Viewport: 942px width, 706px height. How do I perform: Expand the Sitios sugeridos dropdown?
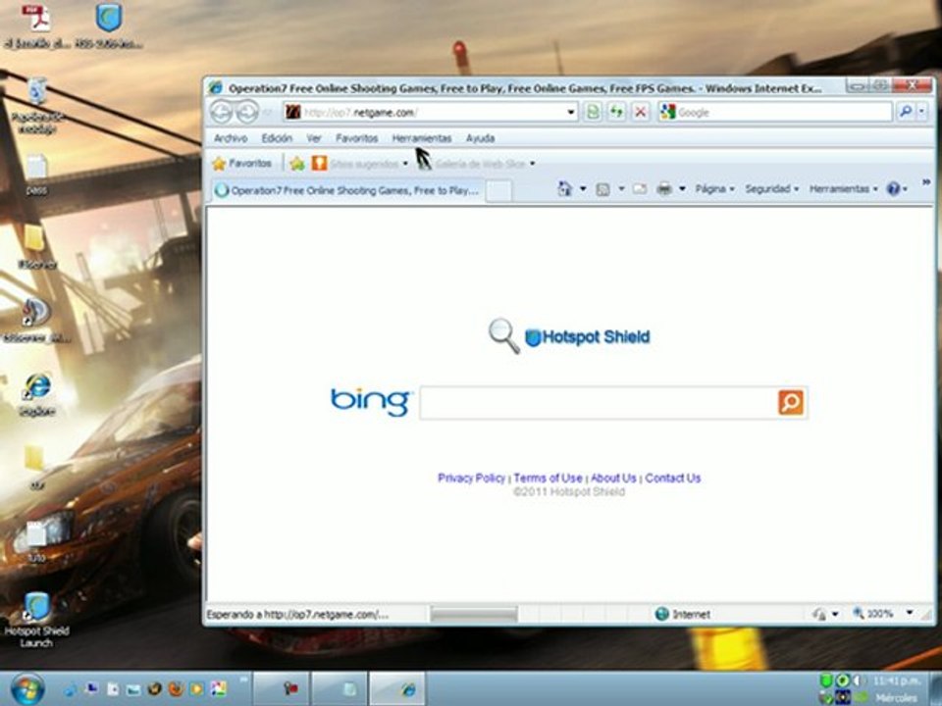405,164
